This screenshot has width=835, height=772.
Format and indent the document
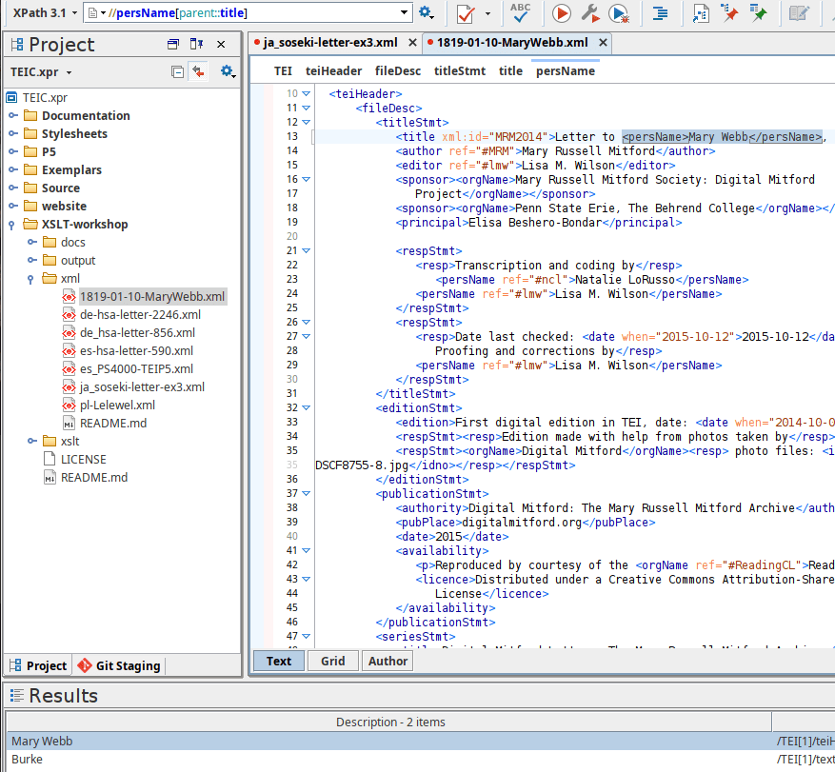(661, 13)
